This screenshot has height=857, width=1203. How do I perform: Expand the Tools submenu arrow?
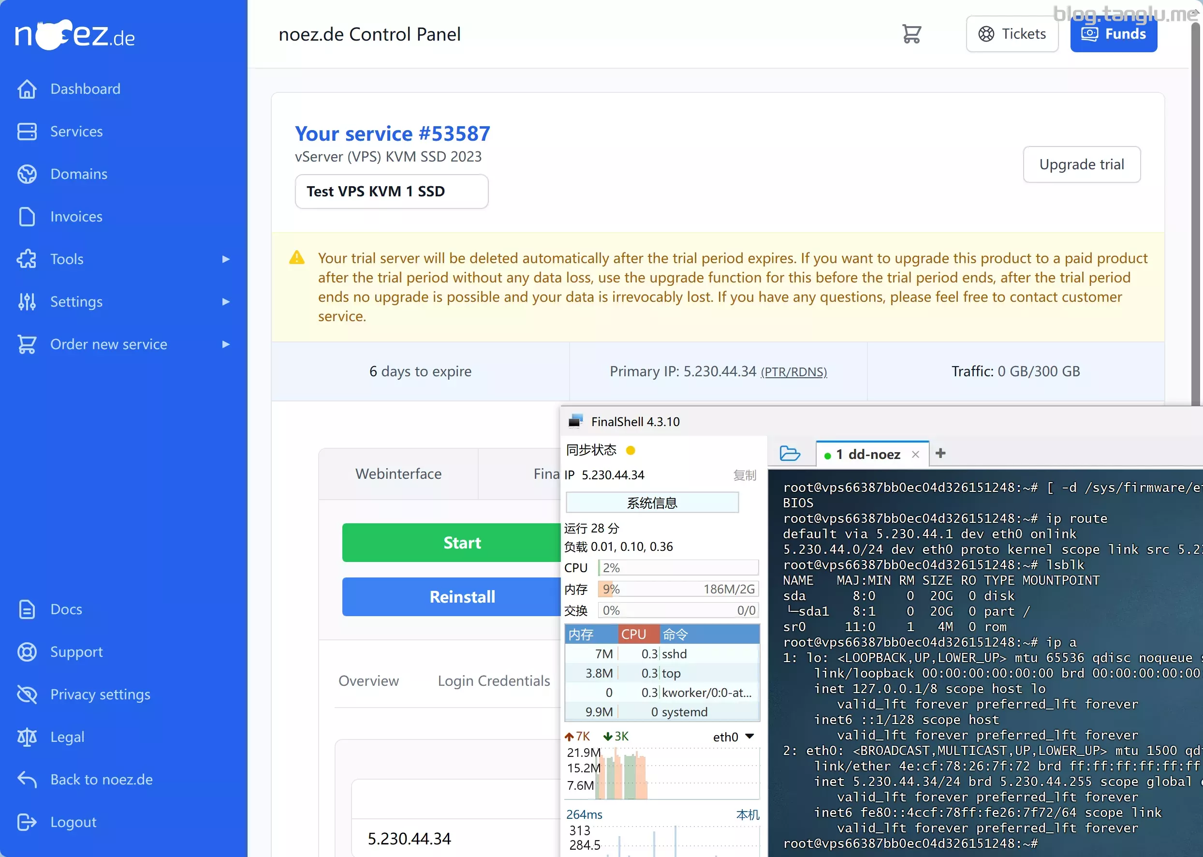click(x=226, y=259)
